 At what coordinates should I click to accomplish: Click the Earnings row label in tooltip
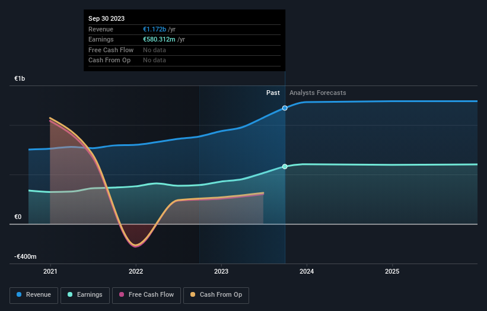101,39
